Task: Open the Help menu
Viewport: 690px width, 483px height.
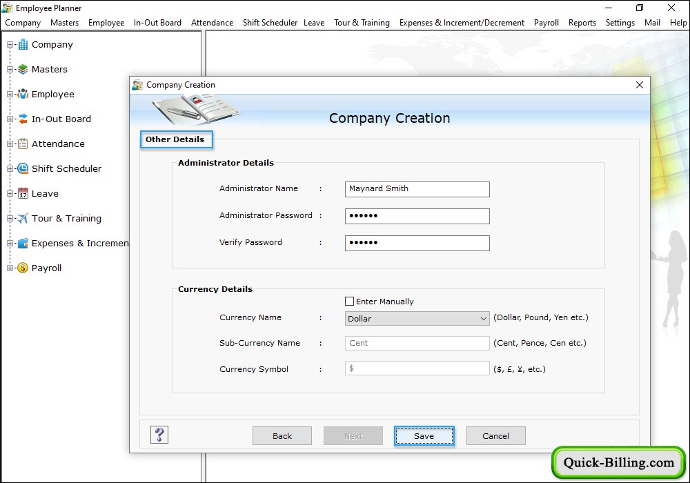Action: [678, 23]
